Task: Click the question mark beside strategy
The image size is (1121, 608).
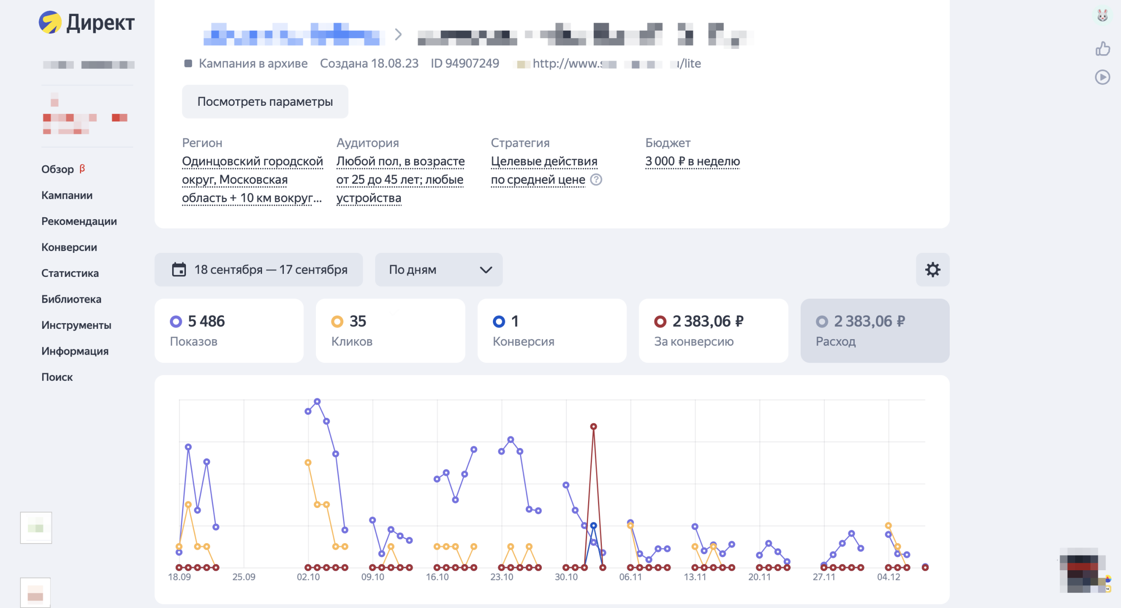Action: coord(596,180)
